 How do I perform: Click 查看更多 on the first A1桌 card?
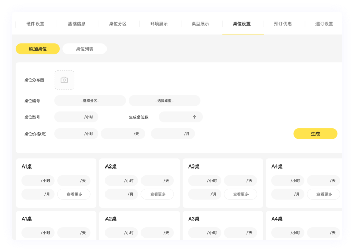[x=74, y=194]
